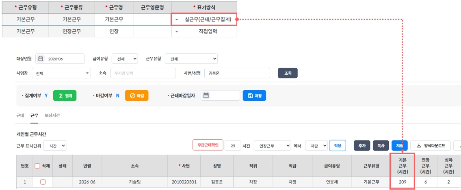Image resolution: width=461 pixels, height=190 pixels.
Task: Click the 기본근무 (시간) column header
Action: pyautogui.click(x=402, y=166)
